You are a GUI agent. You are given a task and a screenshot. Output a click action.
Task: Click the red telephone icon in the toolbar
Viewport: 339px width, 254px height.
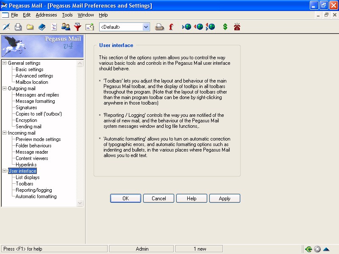pos(237,27)
